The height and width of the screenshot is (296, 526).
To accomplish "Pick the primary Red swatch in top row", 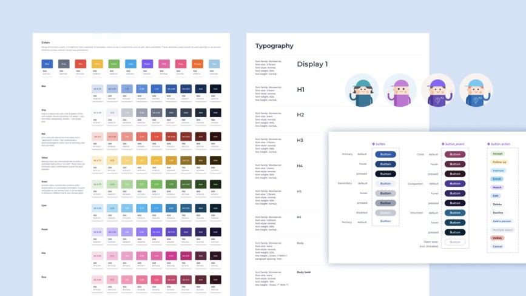I will tap(81, 63).
